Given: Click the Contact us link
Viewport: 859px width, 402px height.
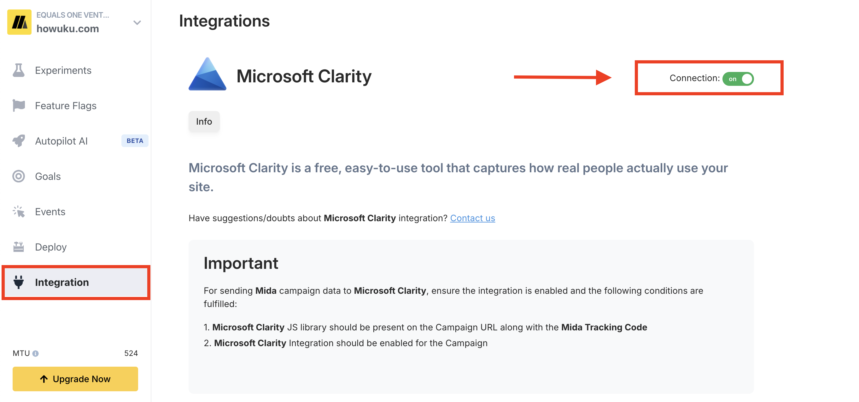Looking at the screenshot, I should [472, 218].
